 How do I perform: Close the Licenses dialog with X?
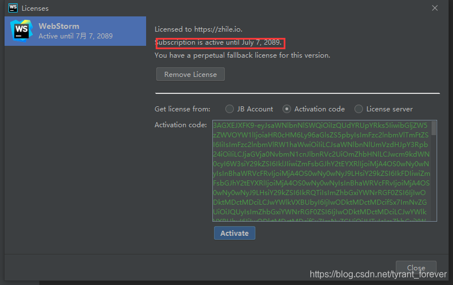click(435, 8)
